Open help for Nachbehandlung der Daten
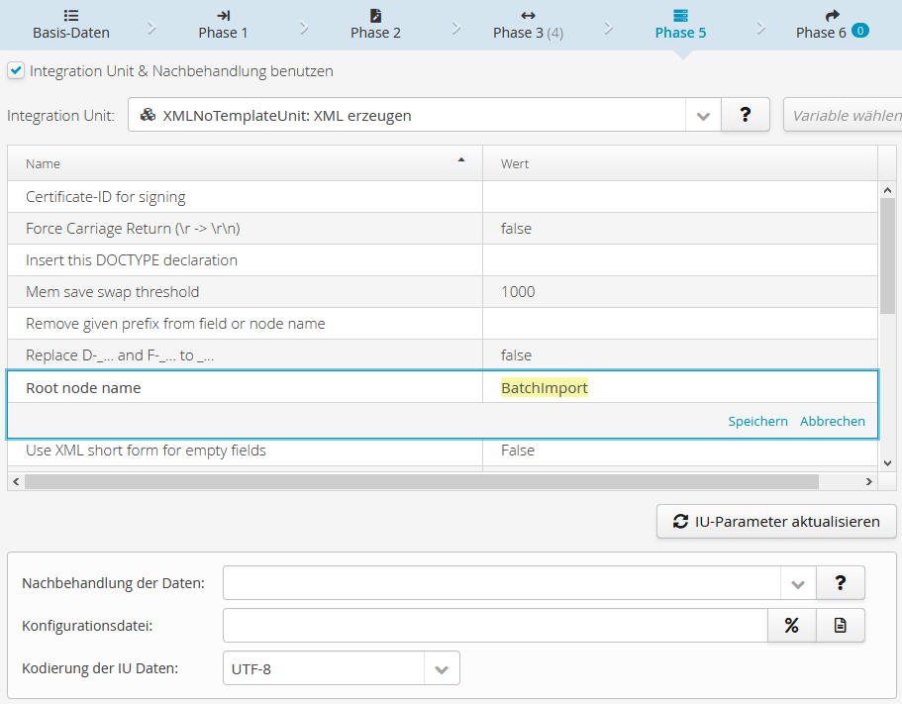The image size is (902, 704). coord(841,583)
